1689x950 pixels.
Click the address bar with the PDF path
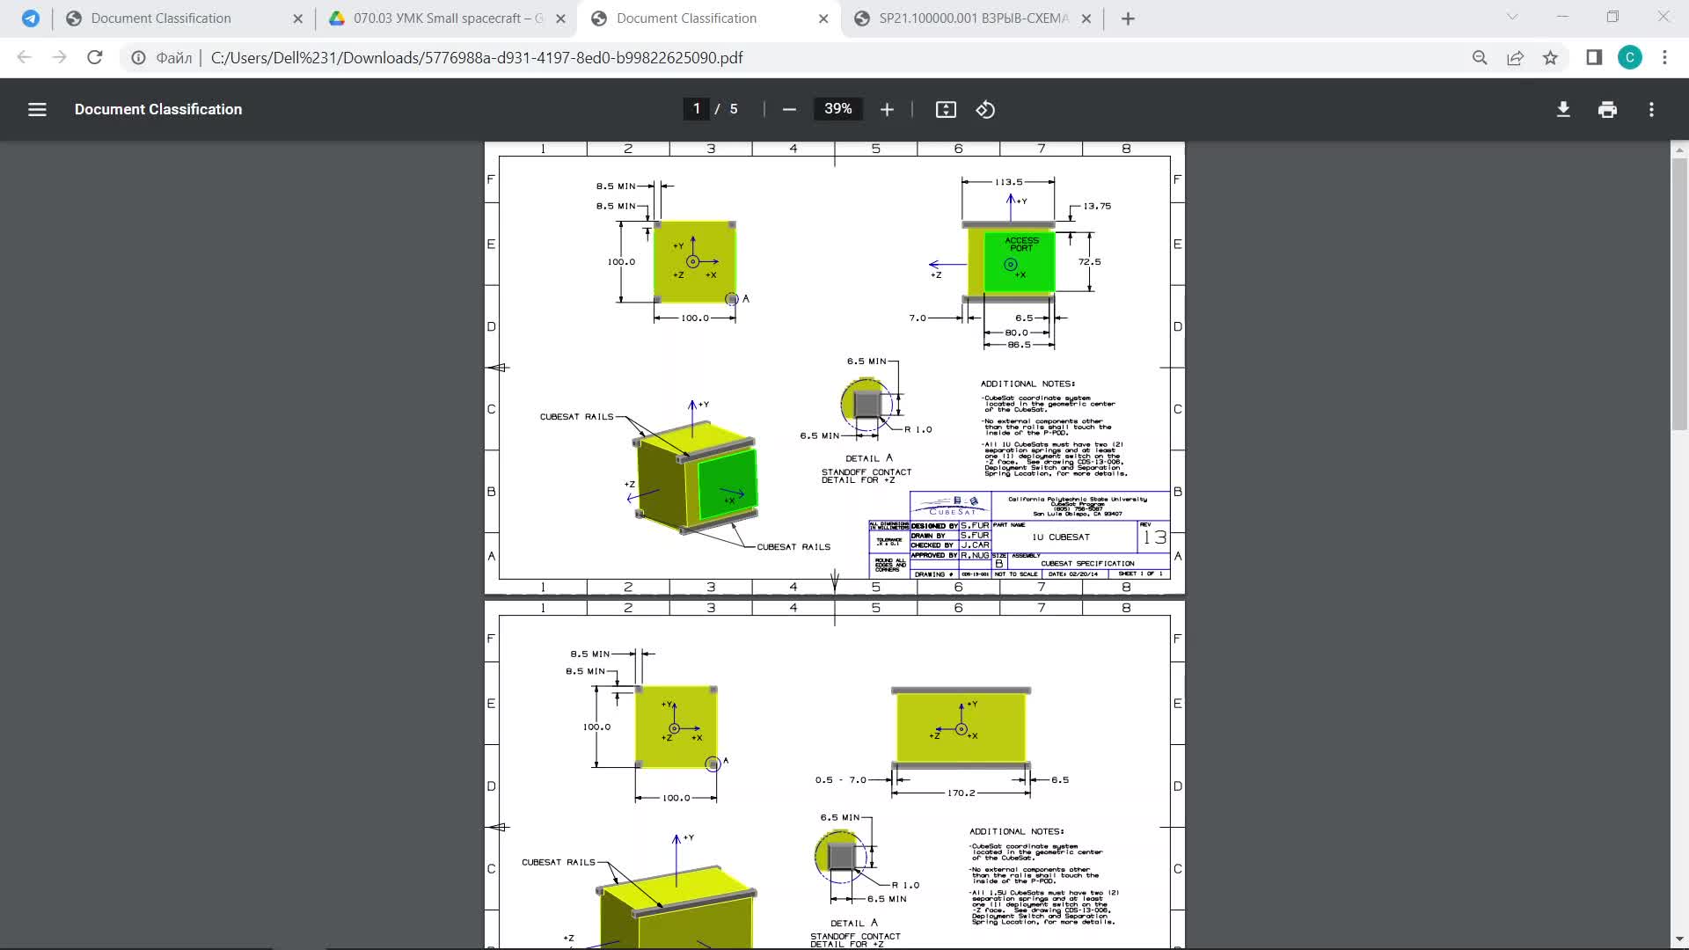(x=477, y=58)
